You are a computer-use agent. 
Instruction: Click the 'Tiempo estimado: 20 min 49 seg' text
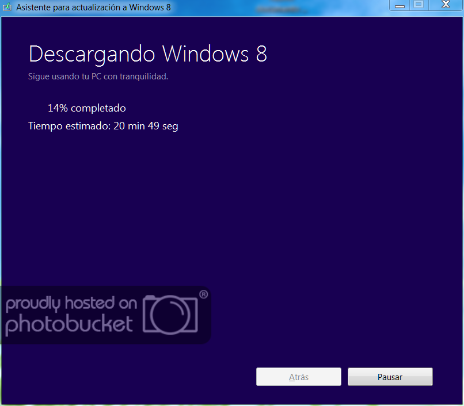click(103, 126)
